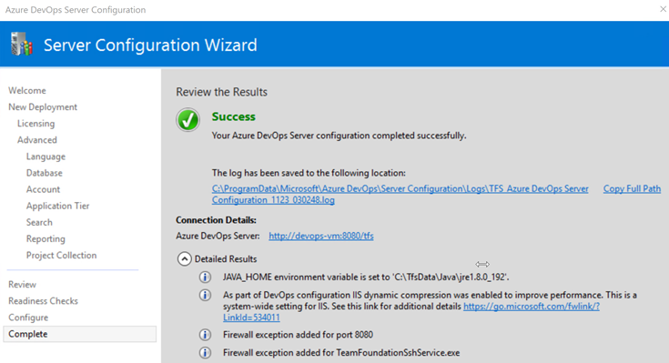Click the Server Configuration Wizard banner title
Image resolution: width=669 pixels, height=363 pixels.
pos(150,45)
